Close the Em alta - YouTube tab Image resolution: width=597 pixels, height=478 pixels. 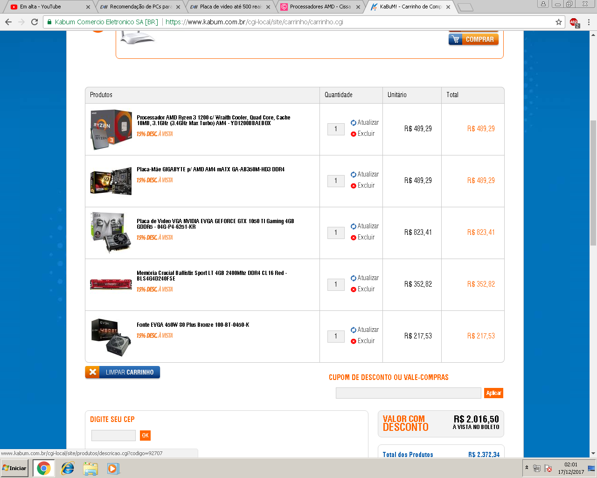click(x=88, y=7)
